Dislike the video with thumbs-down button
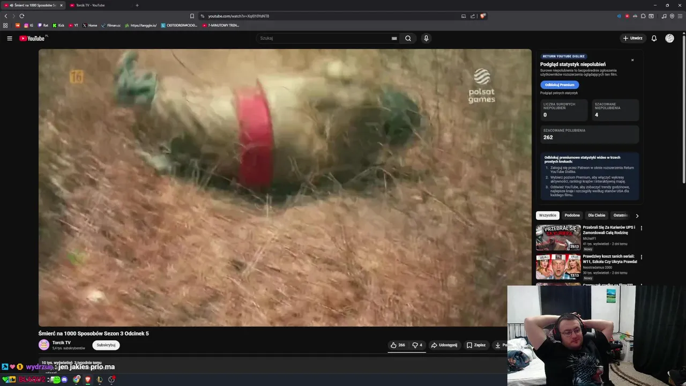Image resolution: width=686 pixels, height=386 pixels. pos(417,345)
